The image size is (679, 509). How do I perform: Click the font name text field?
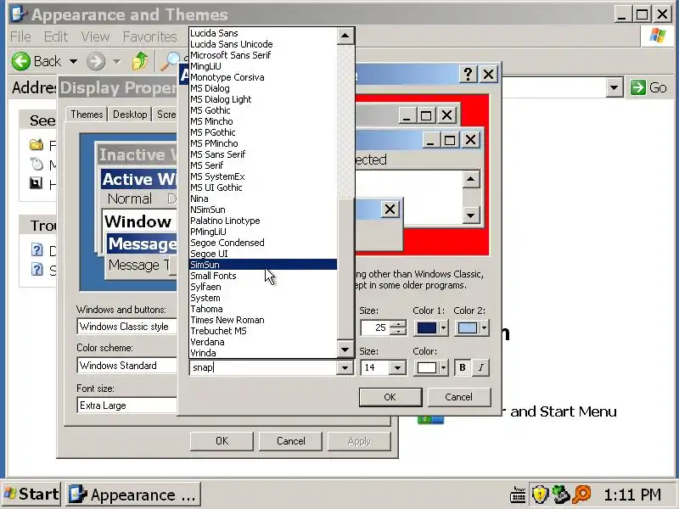pos(263,367)
